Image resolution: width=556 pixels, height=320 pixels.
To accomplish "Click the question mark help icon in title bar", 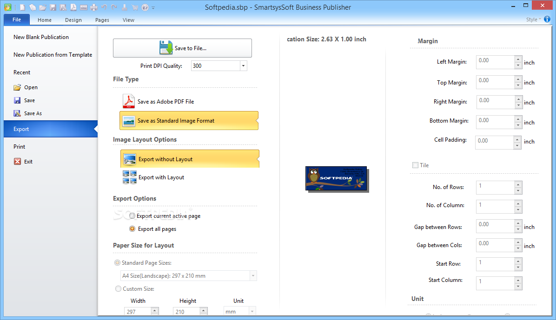I will coord(145,7).
